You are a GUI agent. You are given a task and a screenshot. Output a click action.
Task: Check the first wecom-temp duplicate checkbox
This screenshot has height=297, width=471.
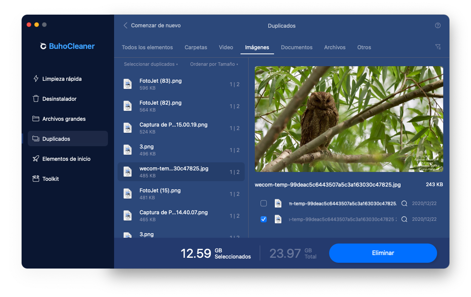(264, 203)
